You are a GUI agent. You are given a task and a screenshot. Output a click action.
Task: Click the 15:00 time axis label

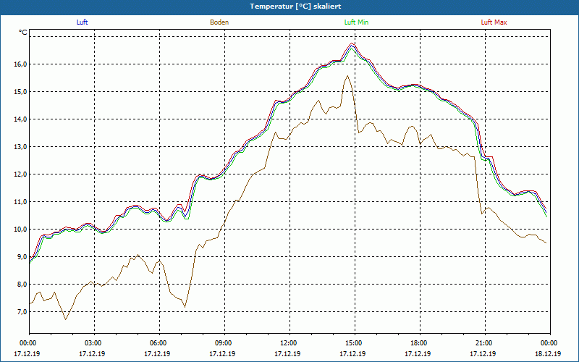[353, 343]
